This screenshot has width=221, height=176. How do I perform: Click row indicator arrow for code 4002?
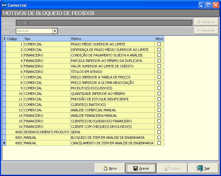tap(4, 143)
